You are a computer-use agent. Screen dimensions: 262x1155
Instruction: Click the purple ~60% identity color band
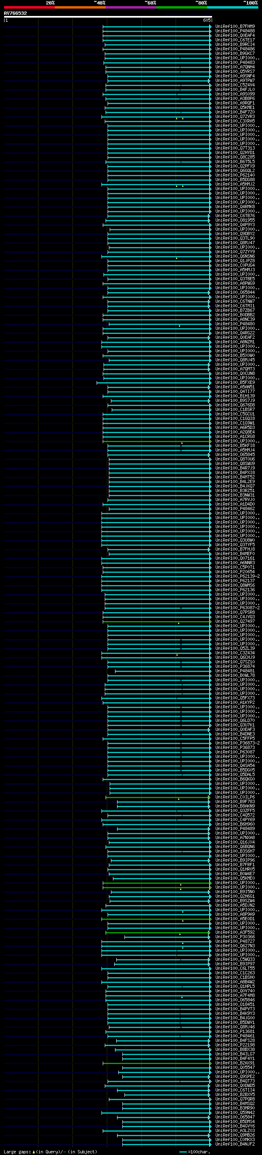coord(131,7)
